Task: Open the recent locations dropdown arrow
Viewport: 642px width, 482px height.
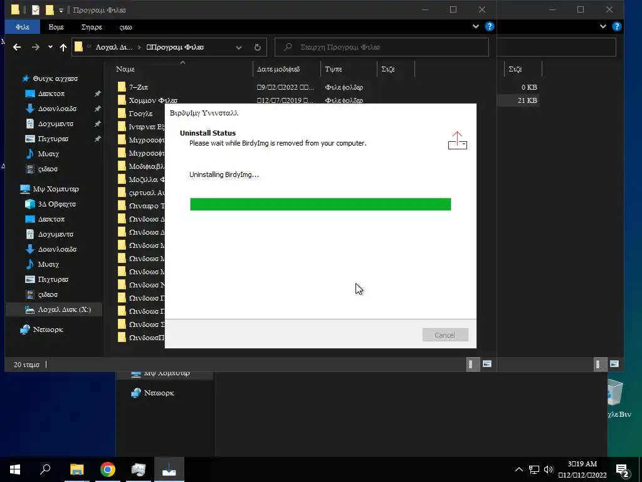Action: 50,47
